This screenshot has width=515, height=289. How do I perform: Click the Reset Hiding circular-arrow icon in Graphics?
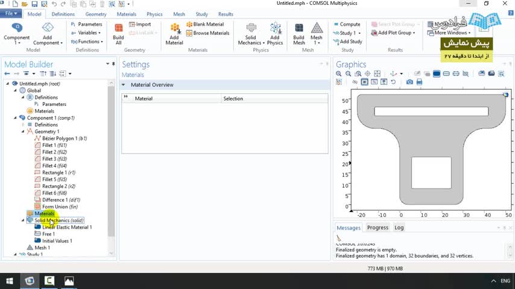click(x=393, y=82)
